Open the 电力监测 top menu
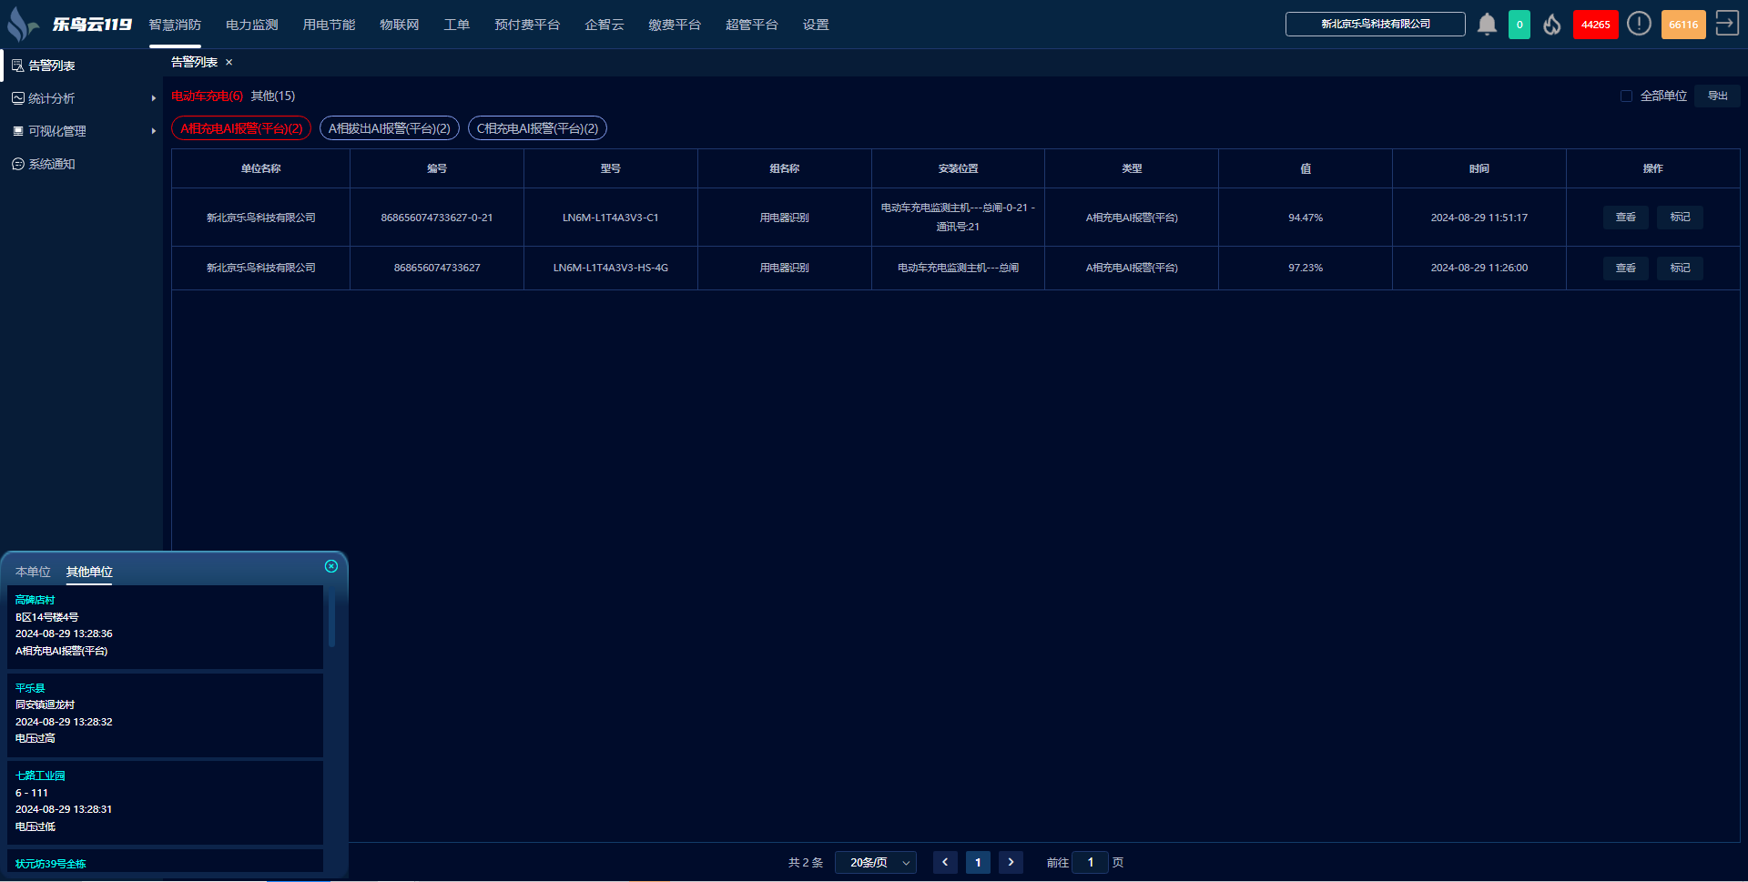Viewport: 1748px width, 882px height. pyautogui.click(x=251, y=25)
